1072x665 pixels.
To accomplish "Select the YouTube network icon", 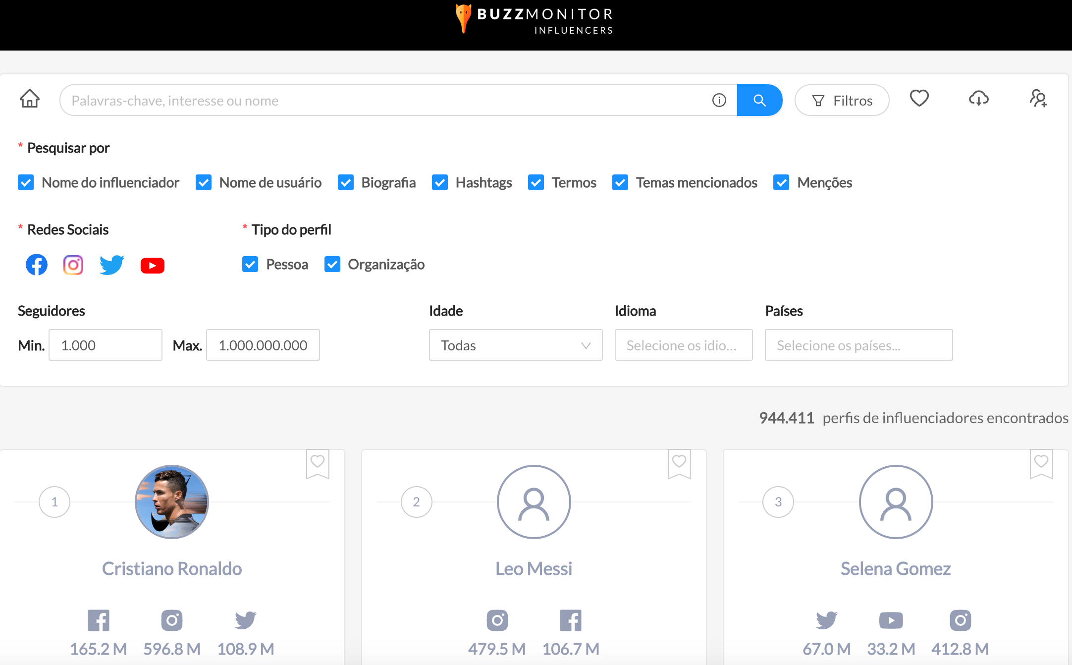I will pyautogui.click(x=153, y=266).
